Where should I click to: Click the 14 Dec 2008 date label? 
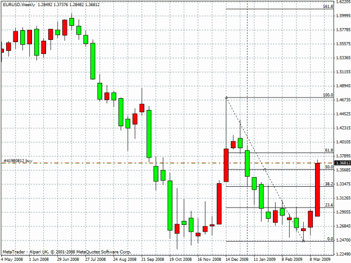(x=237, y=259)
